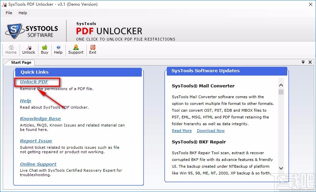
Task: Click the Home toolbar icon
Action: 11,50
